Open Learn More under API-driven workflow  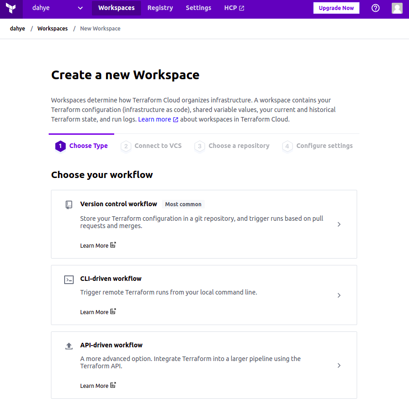pyautogui.click(x=98, y=385)
